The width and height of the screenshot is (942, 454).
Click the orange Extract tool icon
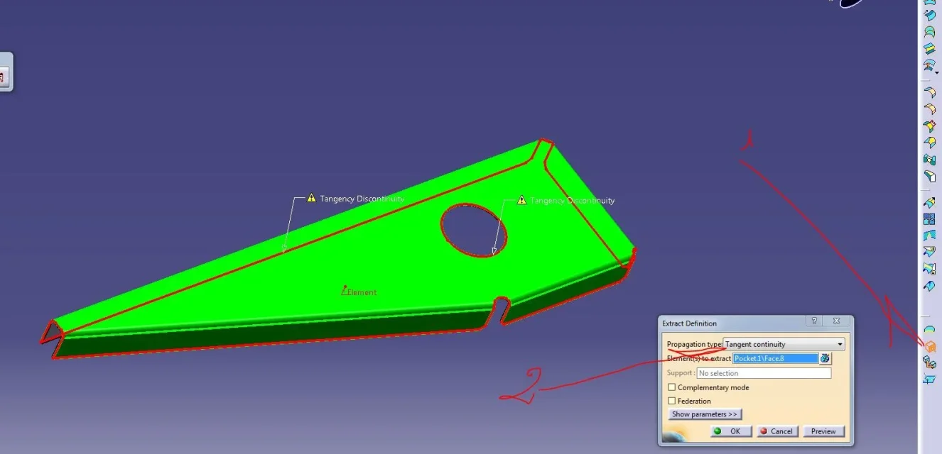click(929, 346)
